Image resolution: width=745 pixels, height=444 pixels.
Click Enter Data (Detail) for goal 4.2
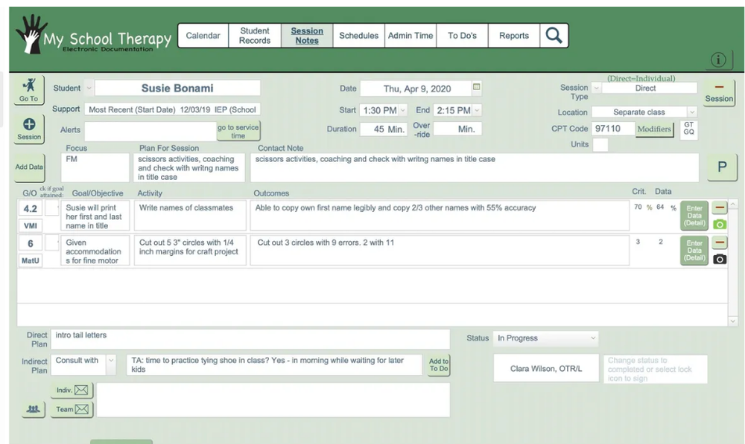tap(694, 216)
